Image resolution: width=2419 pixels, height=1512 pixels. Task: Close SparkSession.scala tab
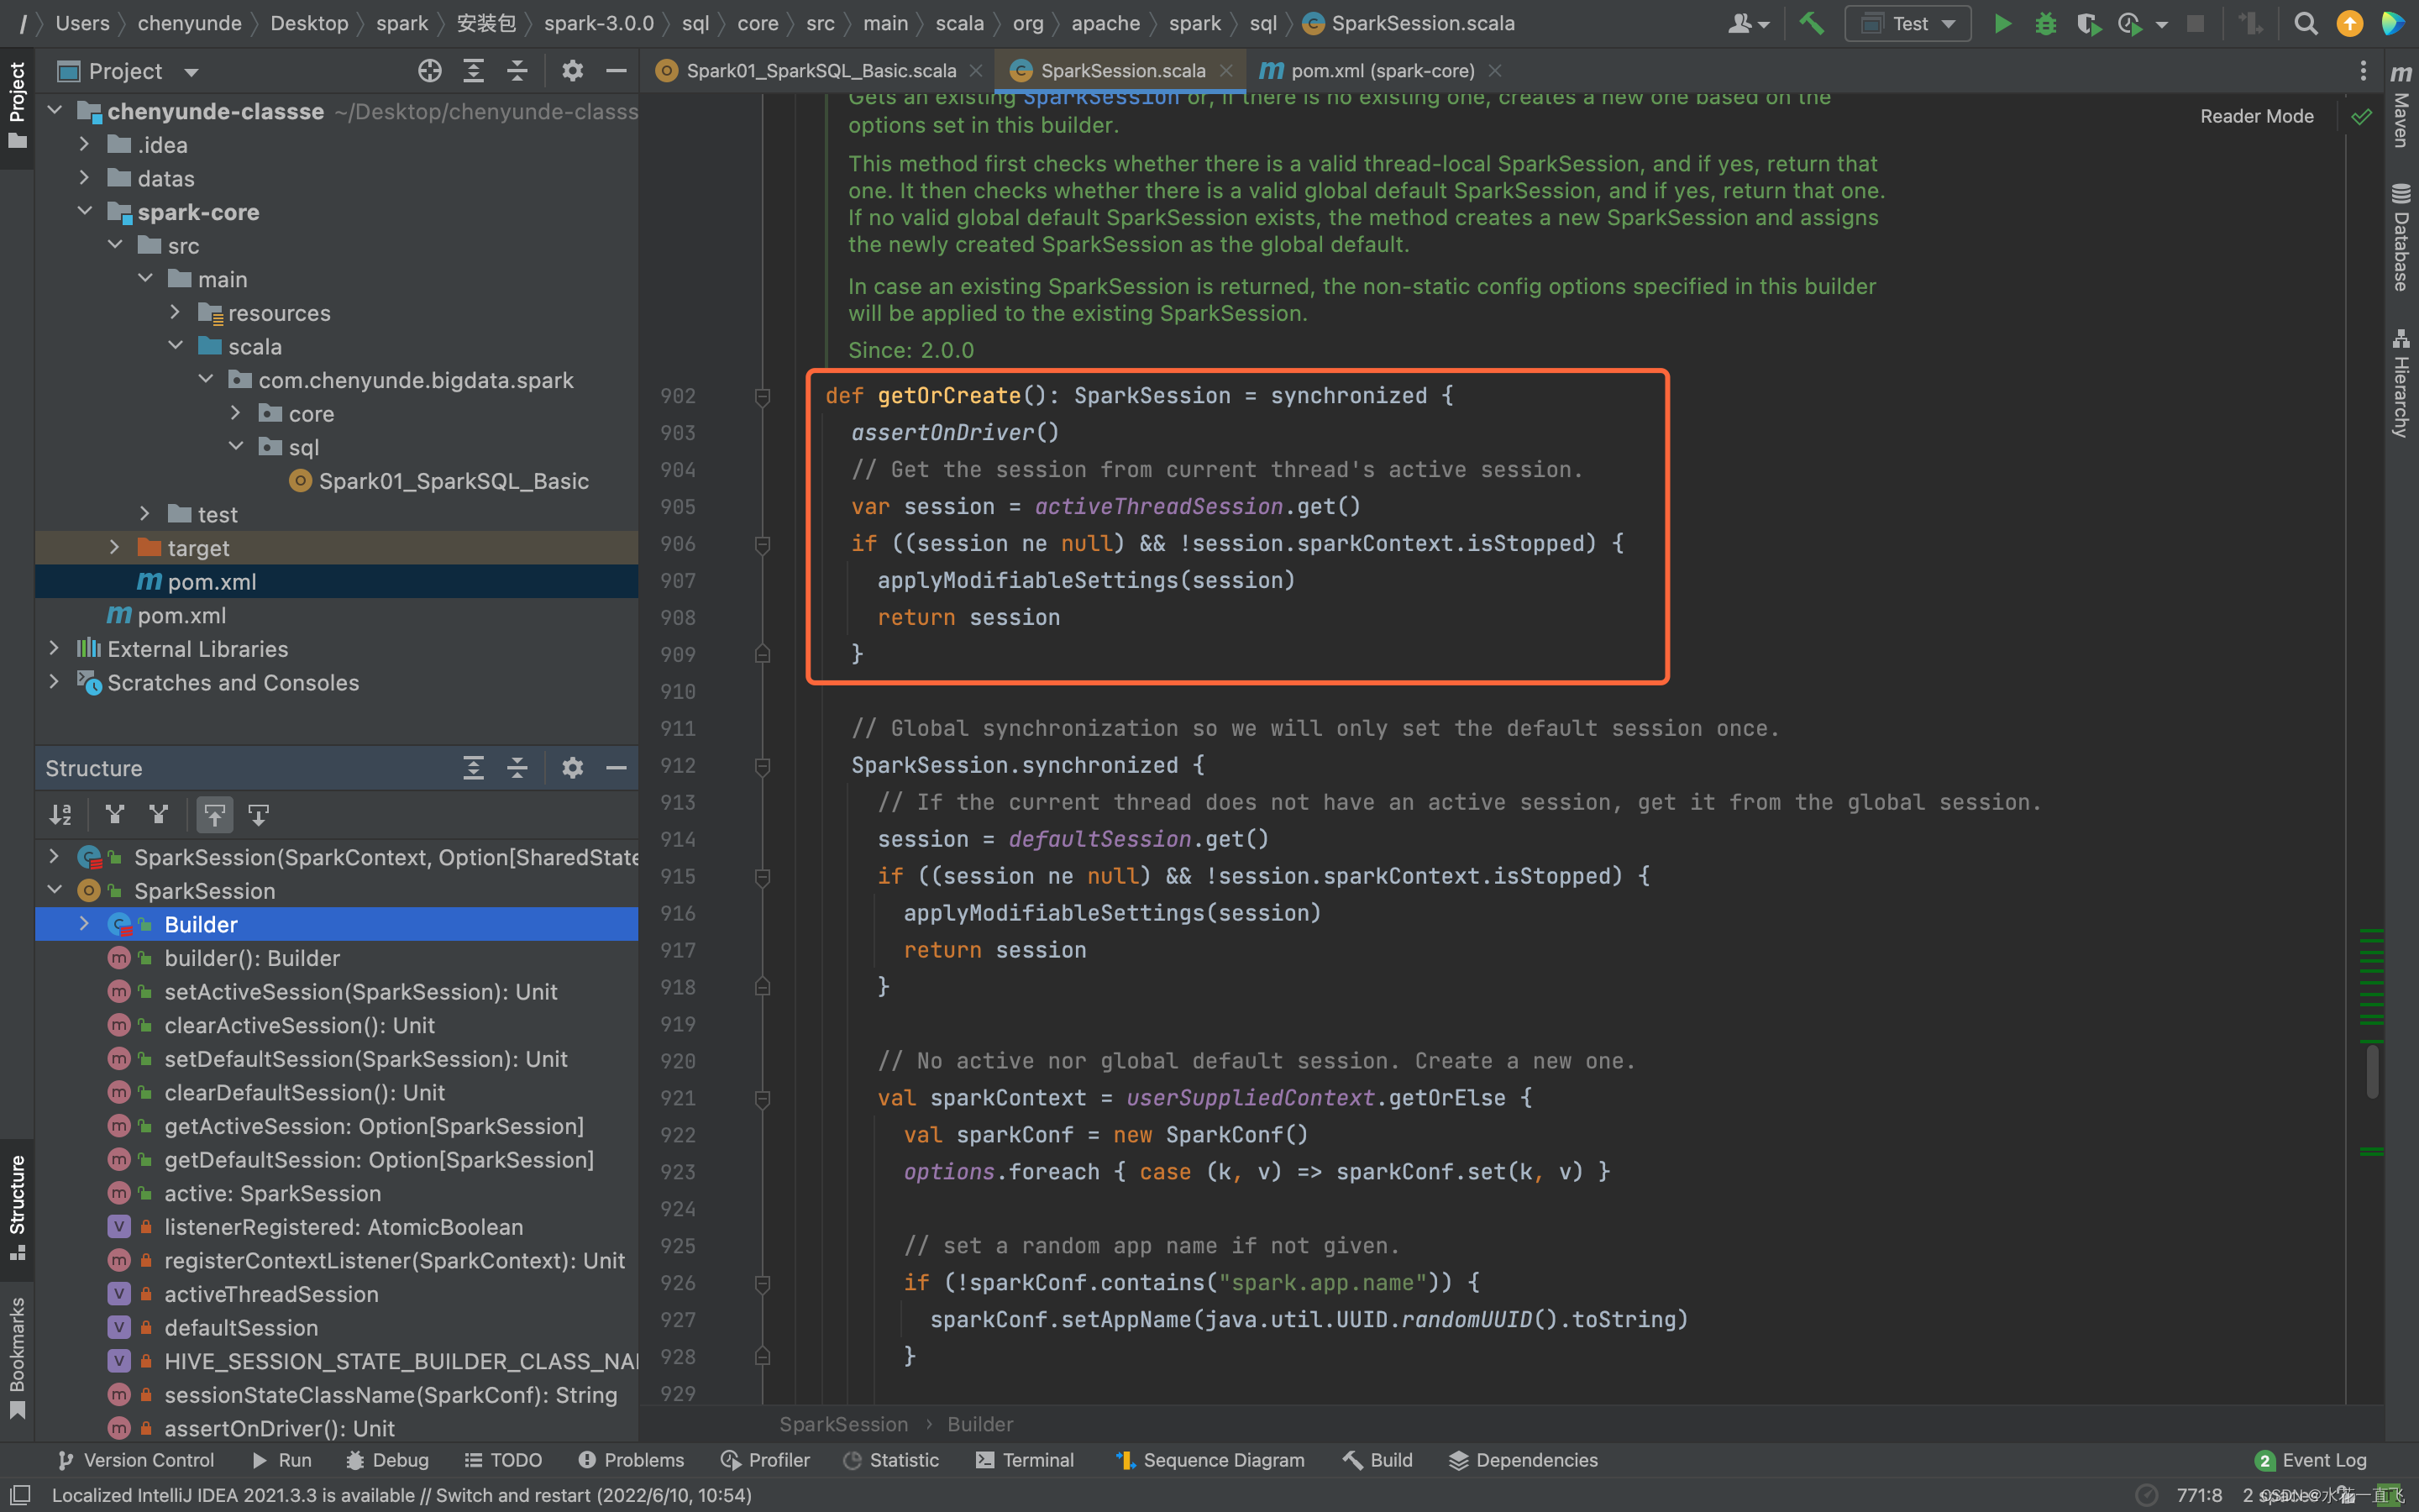1226,71
